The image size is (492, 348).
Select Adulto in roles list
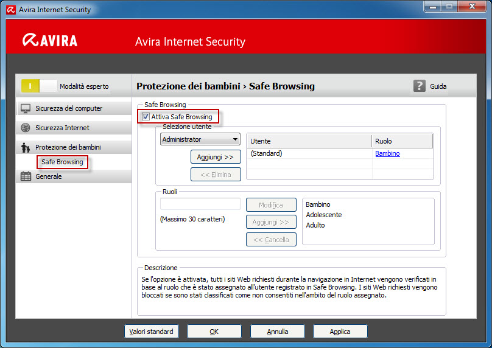[x=315, y=225]
